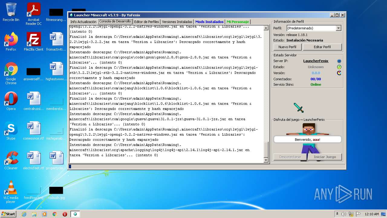Viewport: 387px width, 218px height.
Task: Click the colorful icon beside server Versión
Action: (339, 73)
